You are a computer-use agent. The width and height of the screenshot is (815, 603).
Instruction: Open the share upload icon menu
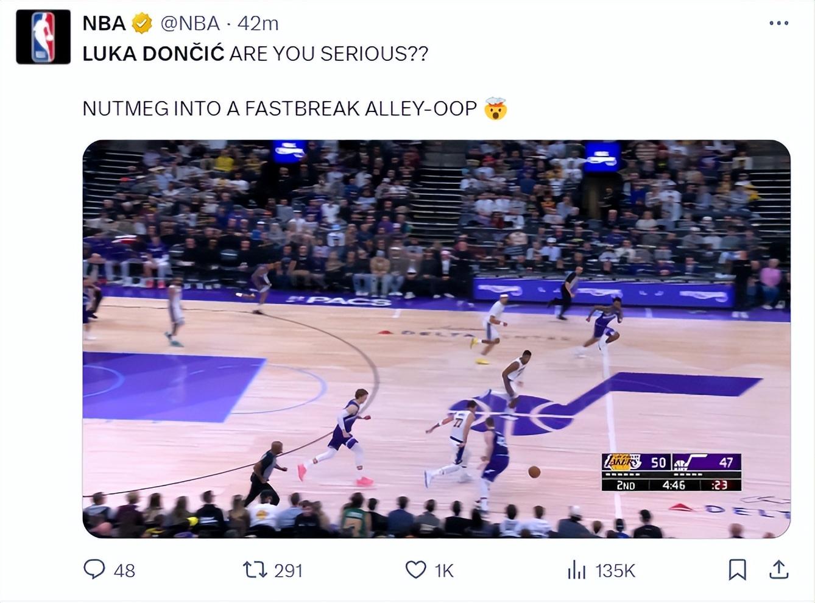pyautogui.click(x=778, y=569)
